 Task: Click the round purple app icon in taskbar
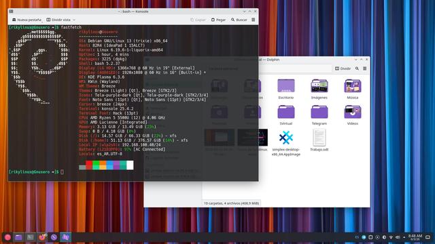[x=54, y=237]
